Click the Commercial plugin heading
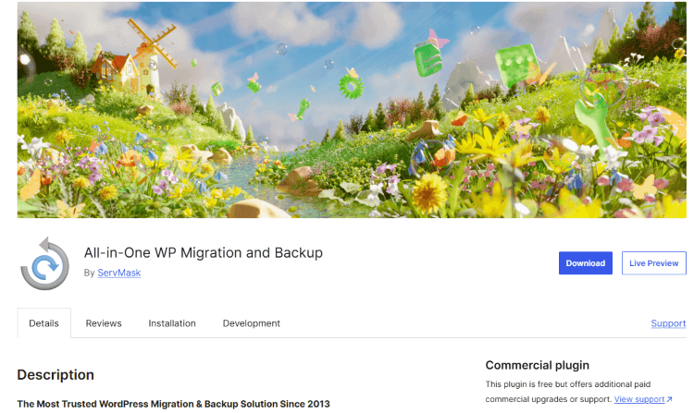The height and width of the screenshot is (413, 694). (537, 365)
